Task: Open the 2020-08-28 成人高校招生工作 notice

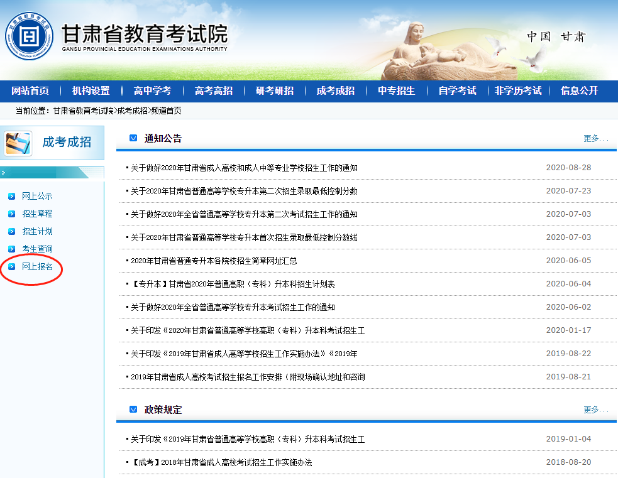Action: (x=244, y=168)
